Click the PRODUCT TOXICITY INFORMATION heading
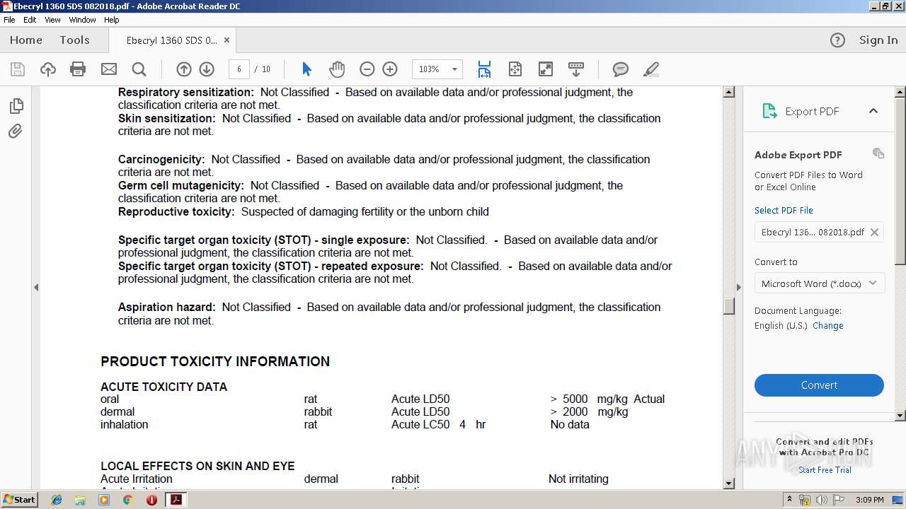The width and height of the screenshot is (906, 509). click(x=215, y=361)
